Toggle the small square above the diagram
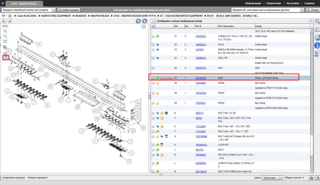320x185 pixels. pyautogui.click(x=144, y=26)
